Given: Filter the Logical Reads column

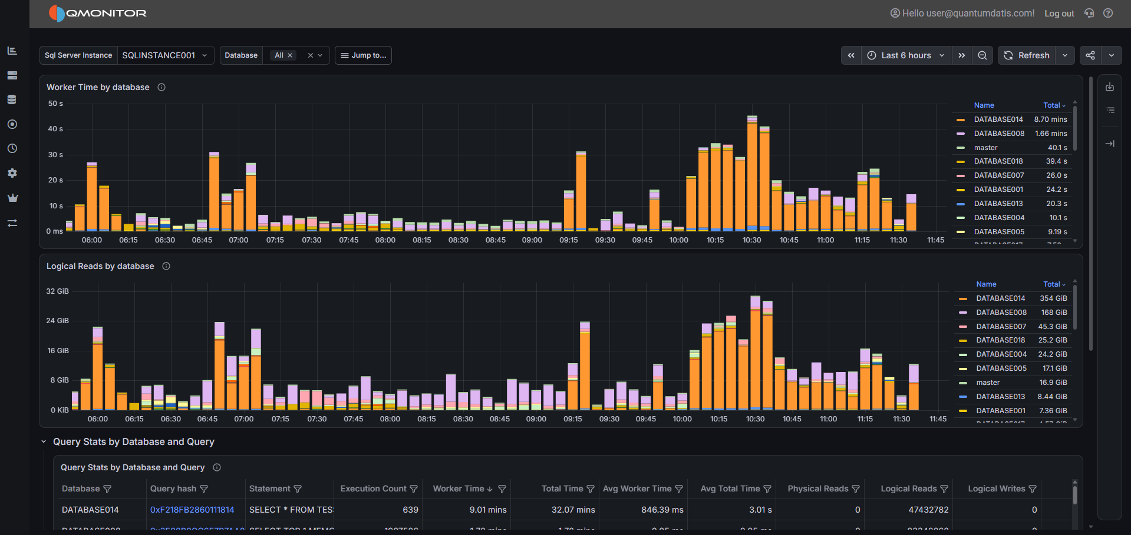Looking at the screenshot, I should (944, 489).
